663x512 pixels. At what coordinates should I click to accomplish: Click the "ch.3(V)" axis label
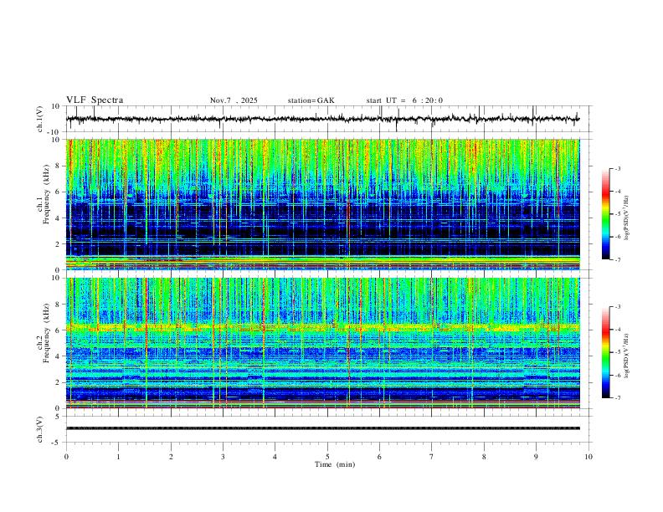(40, 429)
